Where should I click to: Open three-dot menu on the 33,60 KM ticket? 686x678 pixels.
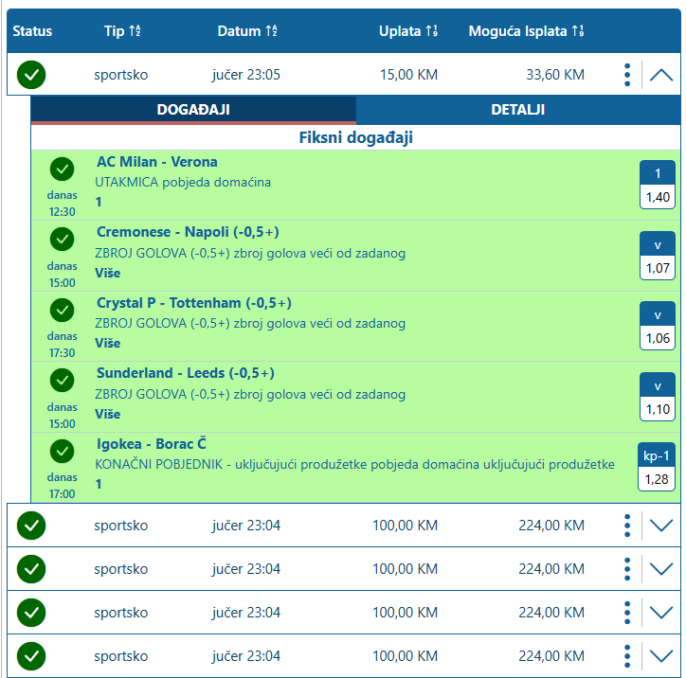(627, 75)
